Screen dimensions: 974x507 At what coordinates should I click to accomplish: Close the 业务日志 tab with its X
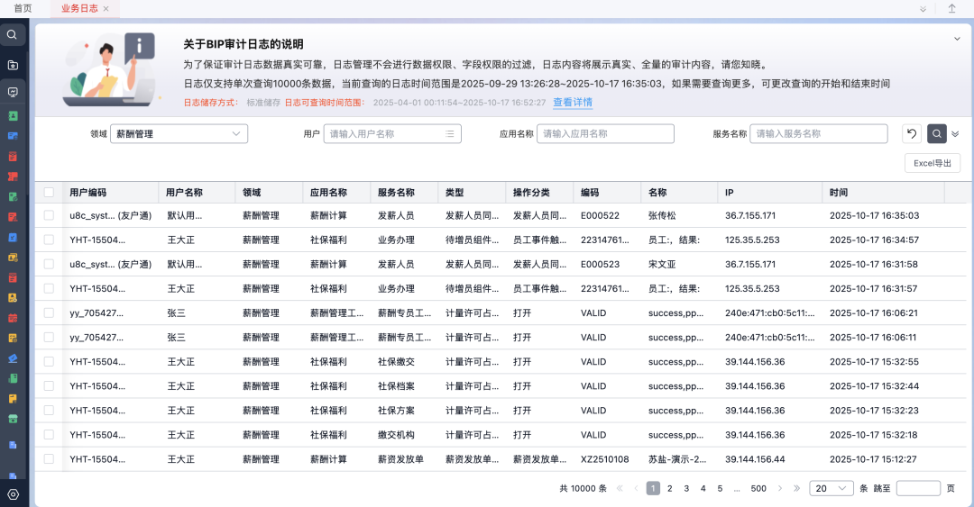tap(106, 9)
